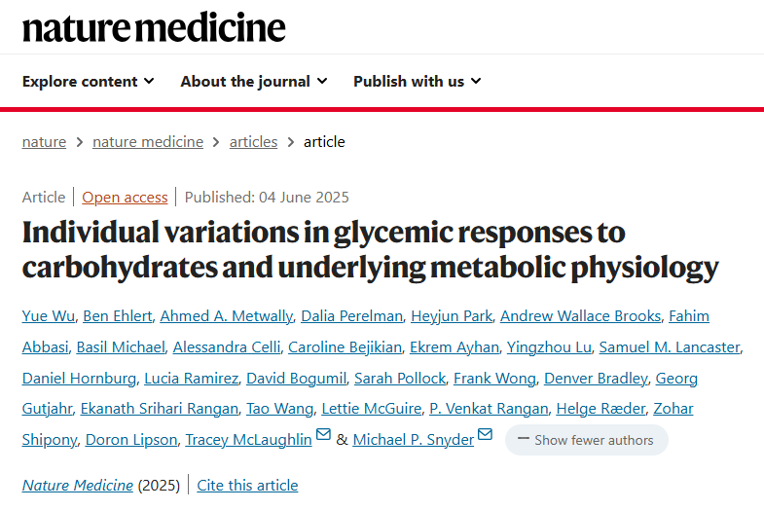
Task: Select author Ben Ehlert
Action: [x=116, y=315]
